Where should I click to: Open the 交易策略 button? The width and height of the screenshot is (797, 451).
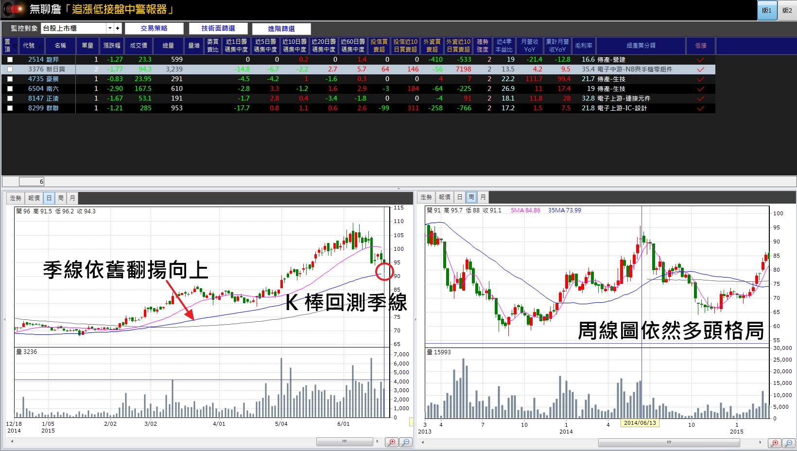tap(154, 29)
